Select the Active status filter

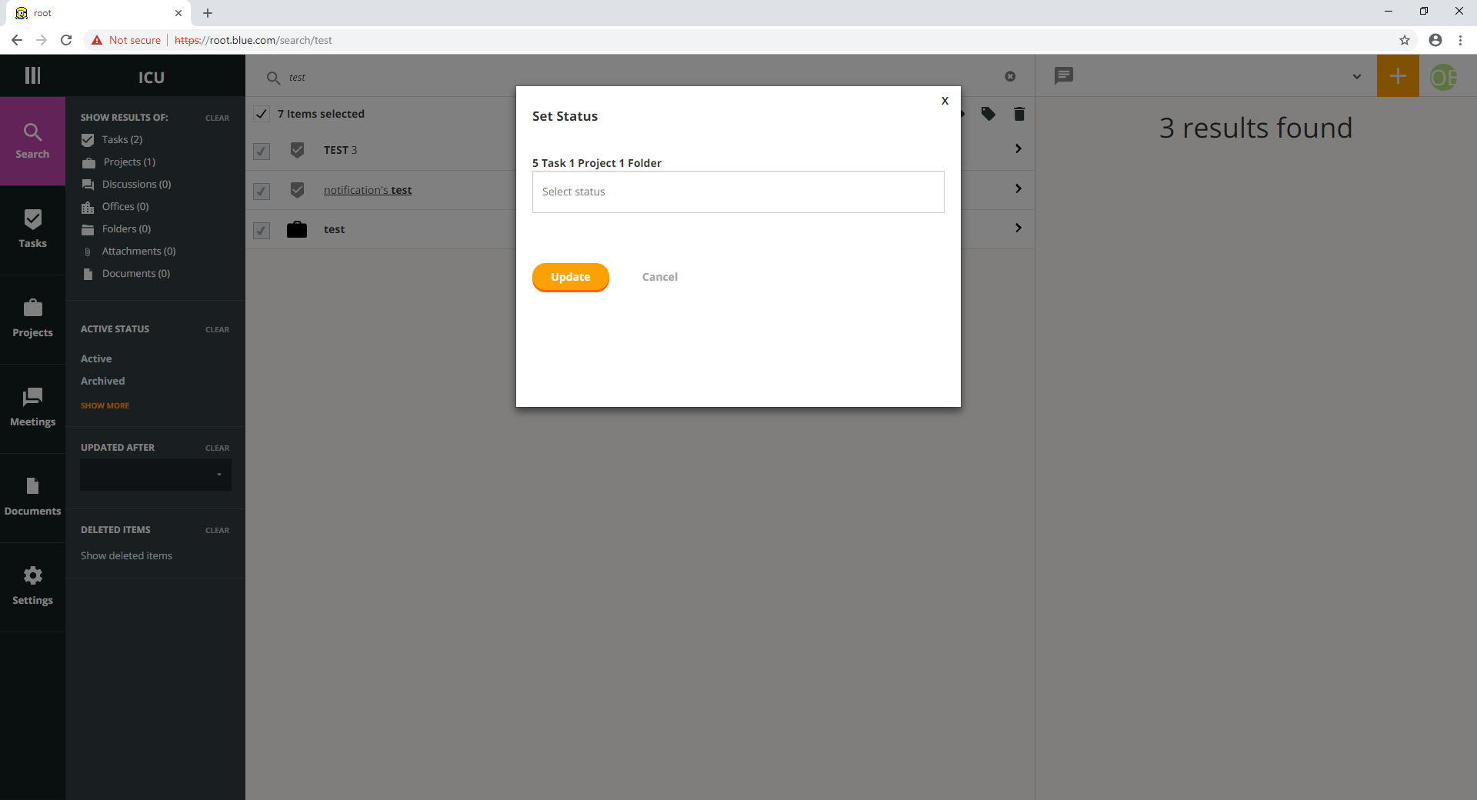(96, 359)
